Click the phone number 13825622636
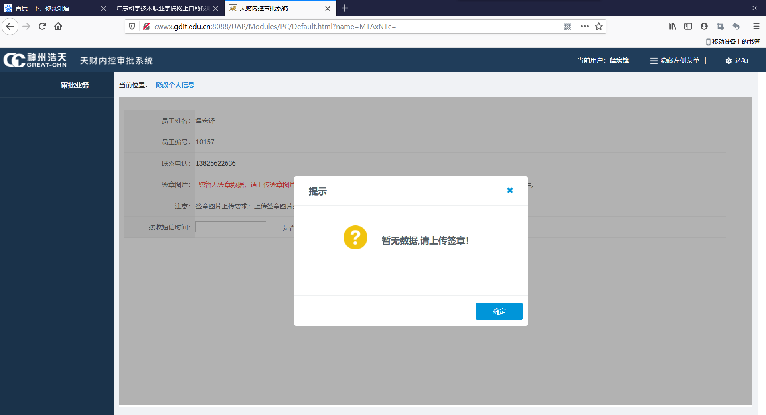This screenshot has height=415, width=766. 216,163
